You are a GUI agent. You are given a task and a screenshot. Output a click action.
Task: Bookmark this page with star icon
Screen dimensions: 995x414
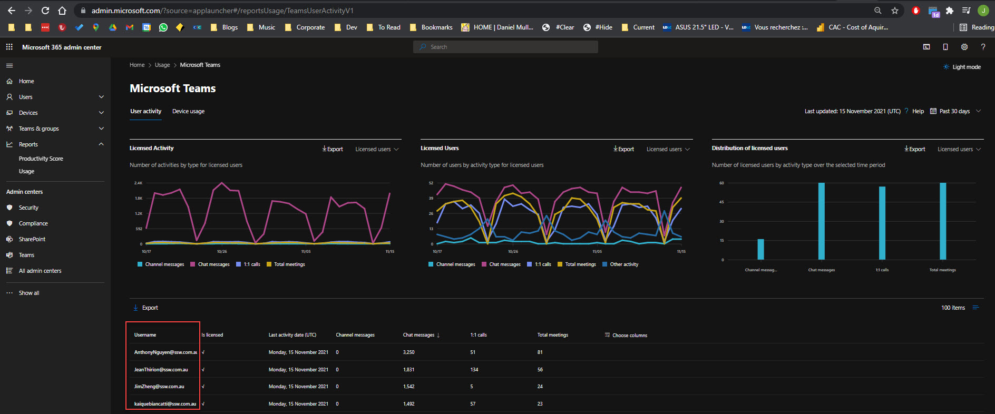pyautogui.click(x=894, y=11)
